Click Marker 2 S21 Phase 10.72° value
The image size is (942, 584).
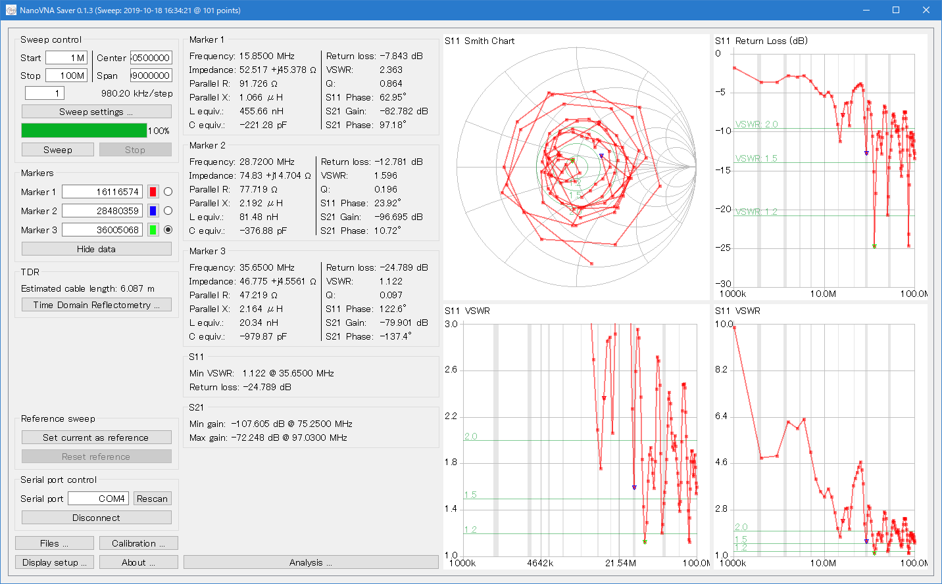point(387,231)
